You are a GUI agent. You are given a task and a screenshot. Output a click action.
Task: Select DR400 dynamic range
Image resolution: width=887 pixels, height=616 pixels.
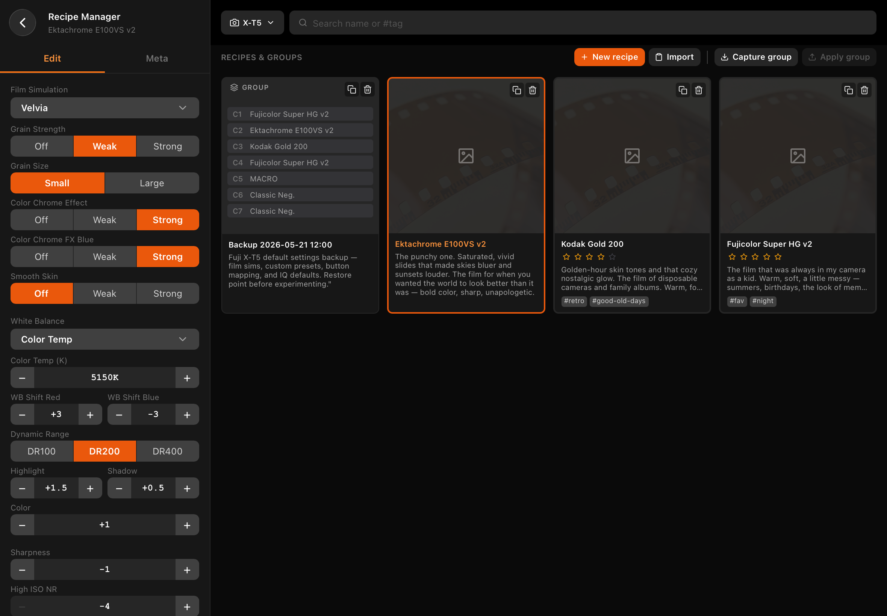pos(168,451)
